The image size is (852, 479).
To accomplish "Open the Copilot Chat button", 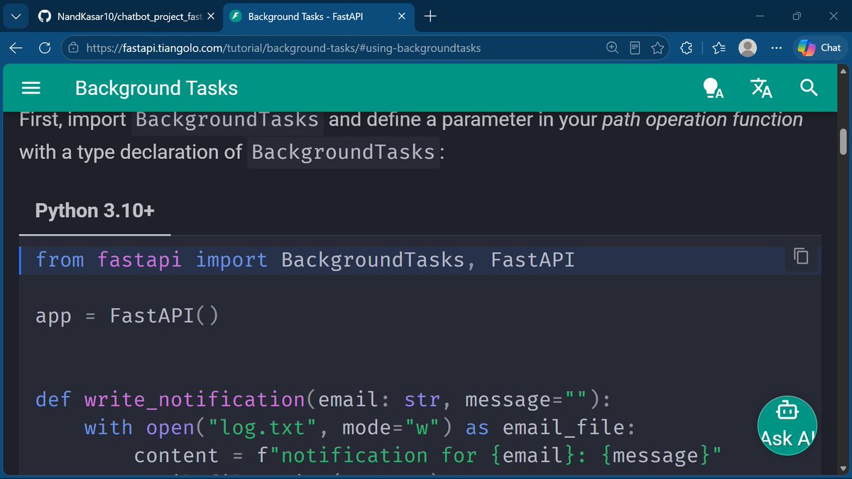I will 819,48.
